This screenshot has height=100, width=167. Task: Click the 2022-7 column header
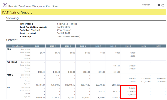click(x=128, y=46)
